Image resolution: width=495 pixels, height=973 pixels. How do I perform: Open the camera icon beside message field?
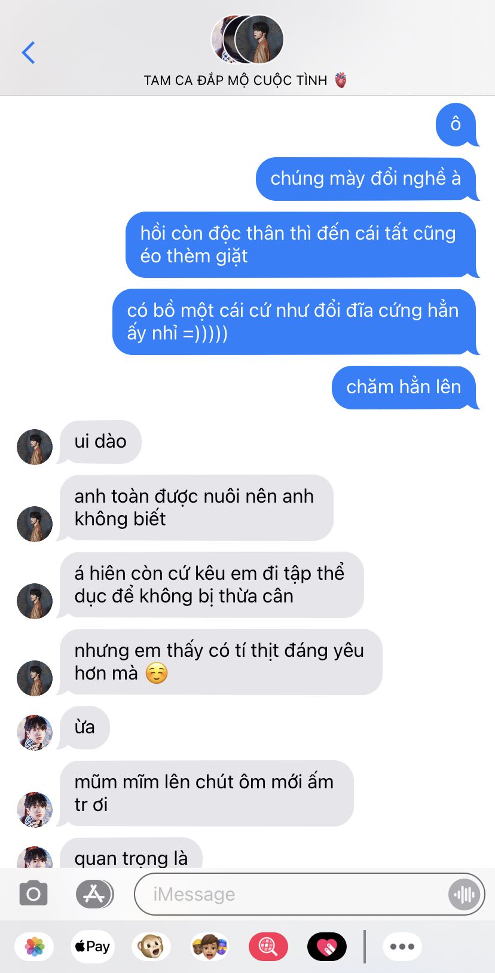click(33, 894)
